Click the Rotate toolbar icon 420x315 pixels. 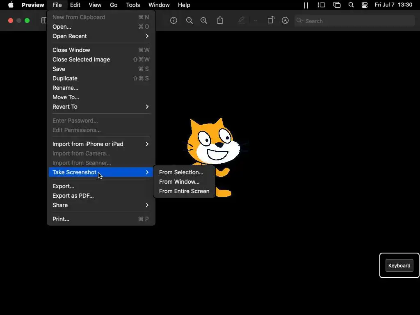(x=271, y=21)
